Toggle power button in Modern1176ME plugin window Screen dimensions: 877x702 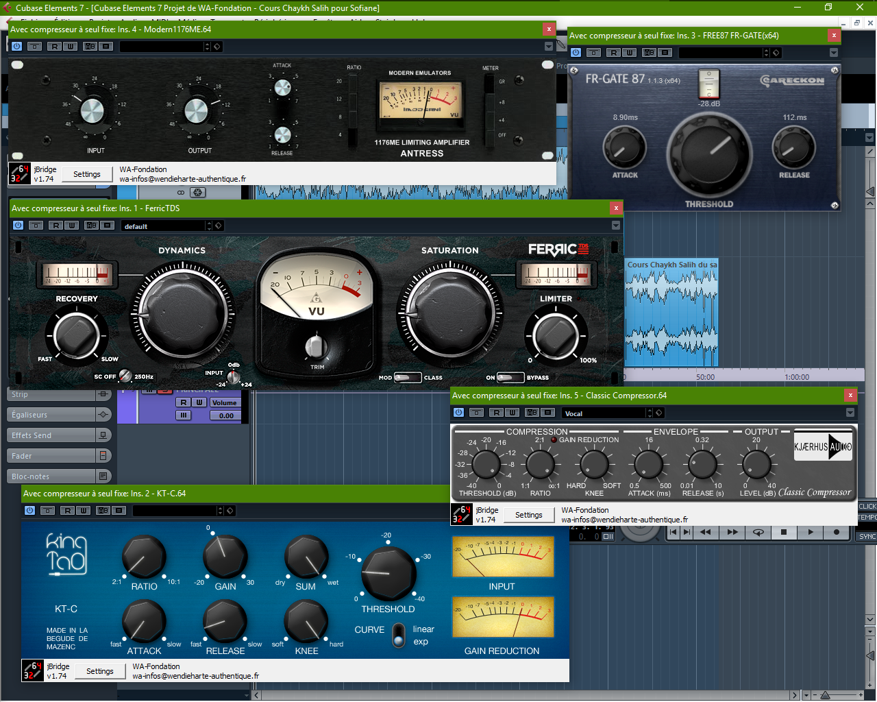click(17, 47)
